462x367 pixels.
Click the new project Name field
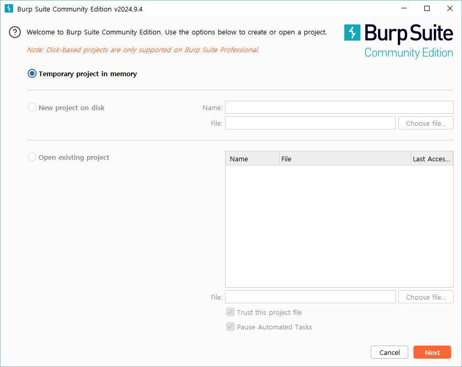coord(339,107)
